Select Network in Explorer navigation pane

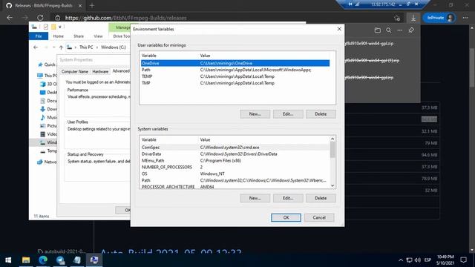47,162
